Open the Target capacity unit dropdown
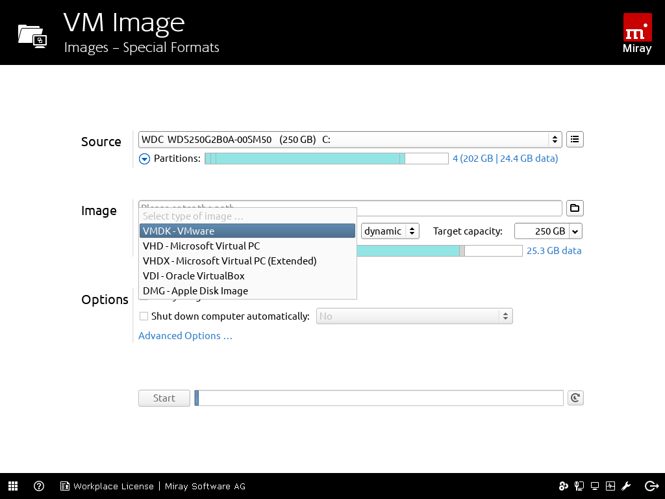The height and width of the screenshot is (499, 665). click(x=575, y=231)
